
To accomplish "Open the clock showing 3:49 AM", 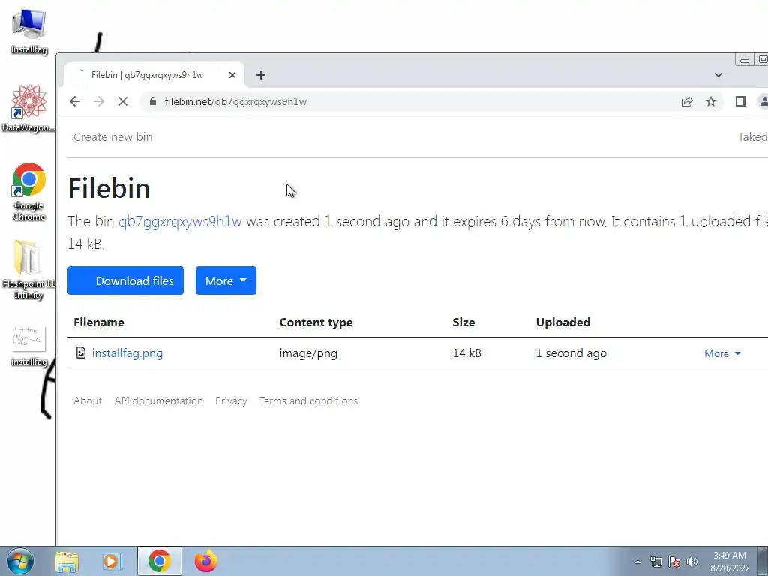I will [x=730, y=562].
